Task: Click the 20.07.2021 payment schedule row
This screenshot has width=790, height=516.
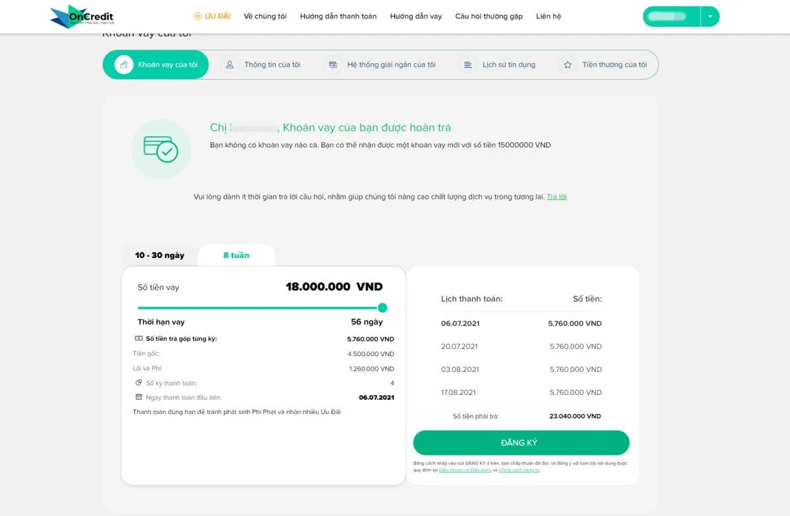Action: pos(521,346)
